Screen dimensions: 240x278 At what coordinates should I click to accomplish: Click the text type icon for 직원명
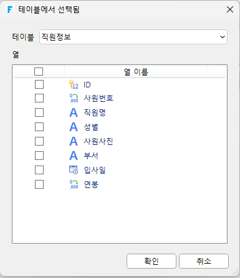coord(74,112)
